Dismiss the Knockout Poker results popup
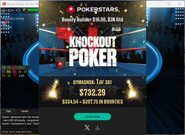The width and height of the screenshot is (185, 135). (x=141, y=6)
